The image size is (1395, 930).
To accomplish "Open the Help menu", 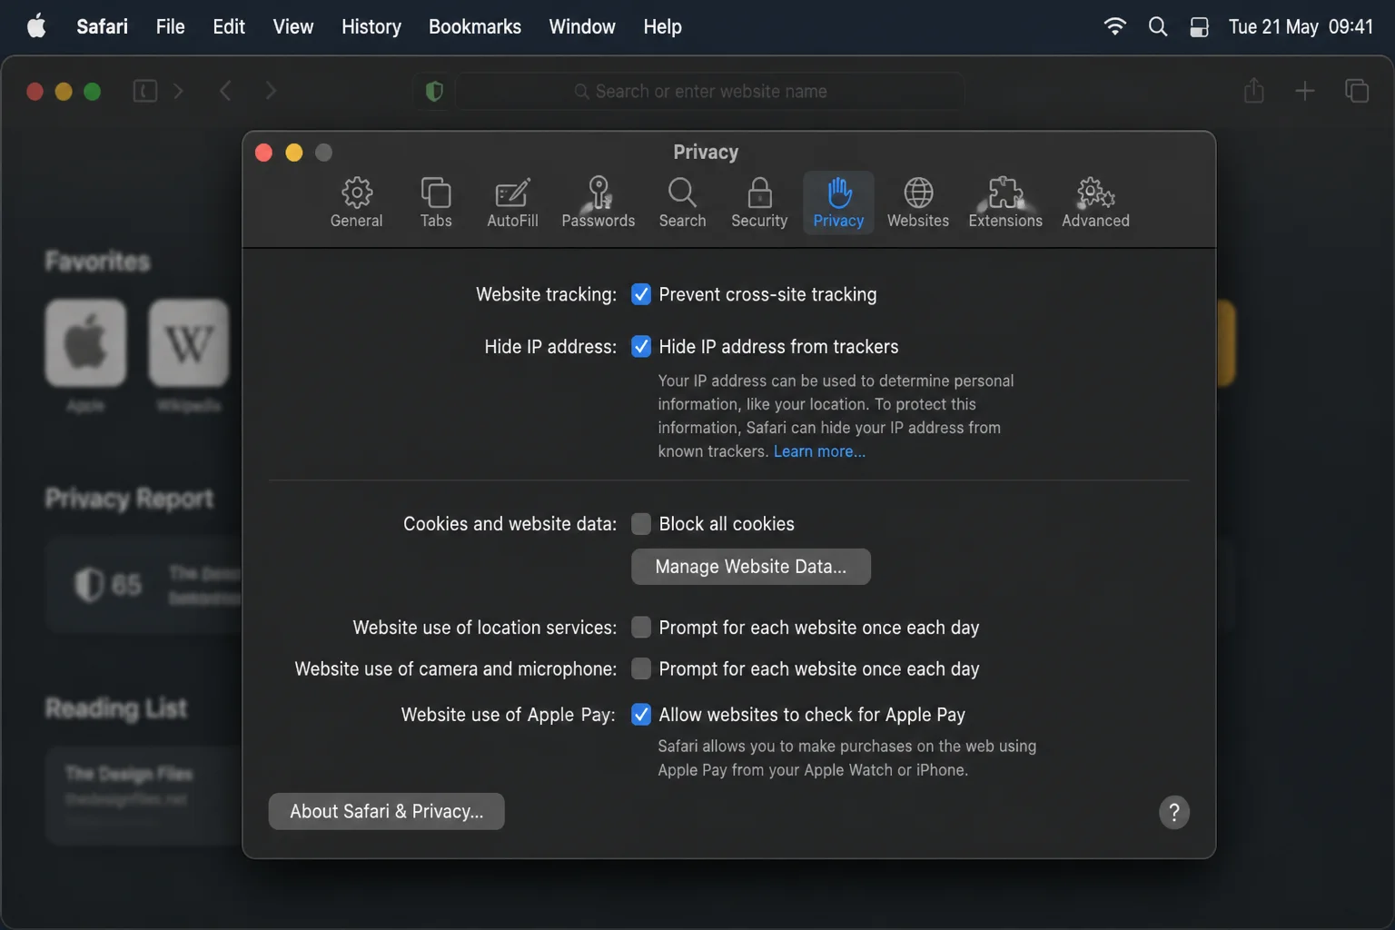I will pos(662,26).
